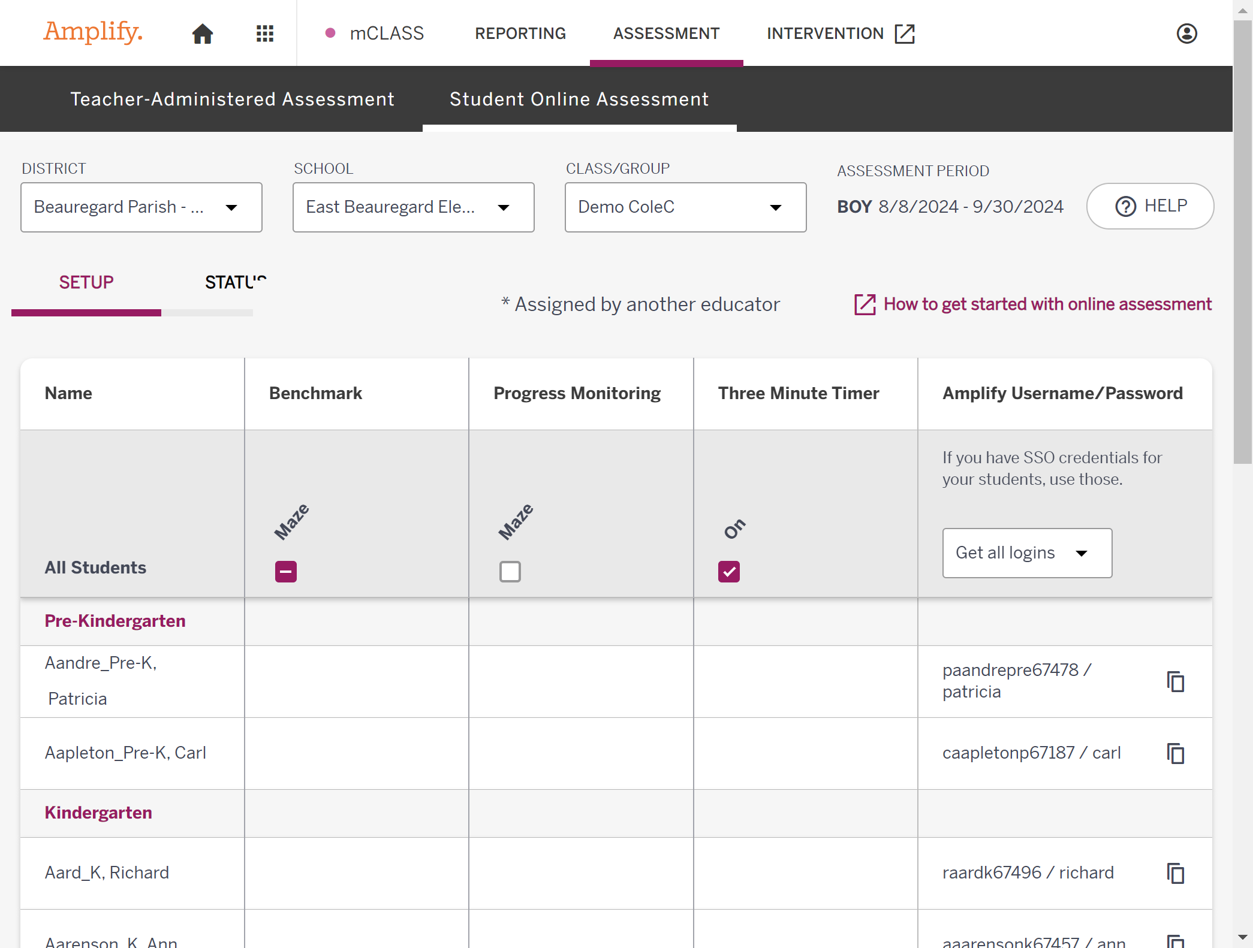Open the Intervention external link tab
Screen dimensions: 1253x948
pos(841,34)
